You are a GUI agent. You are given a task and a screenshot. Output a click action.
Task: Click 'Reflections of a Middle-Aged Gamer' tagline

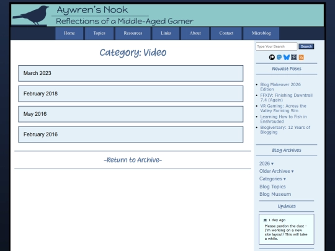pyautogui.click(x=125, y=21)
